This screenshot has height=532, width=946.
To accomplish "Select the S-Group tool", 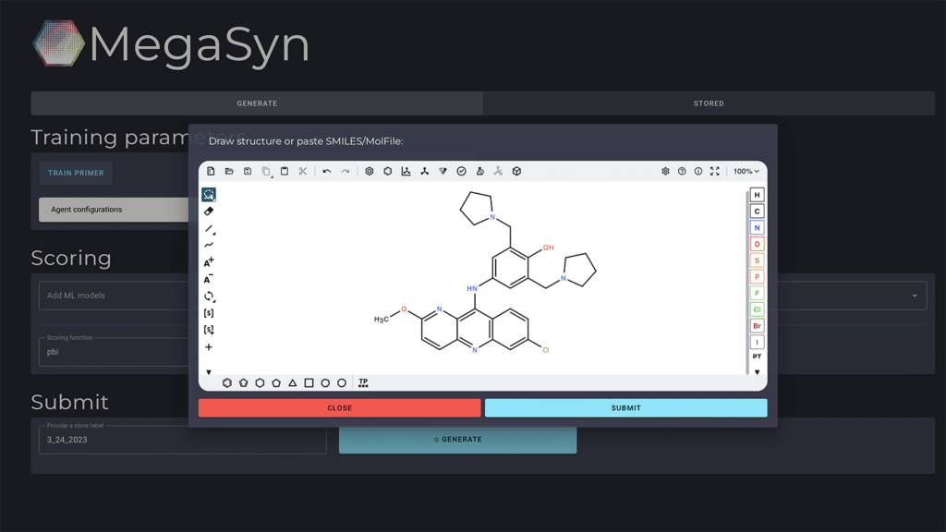I will click(209, 313).
